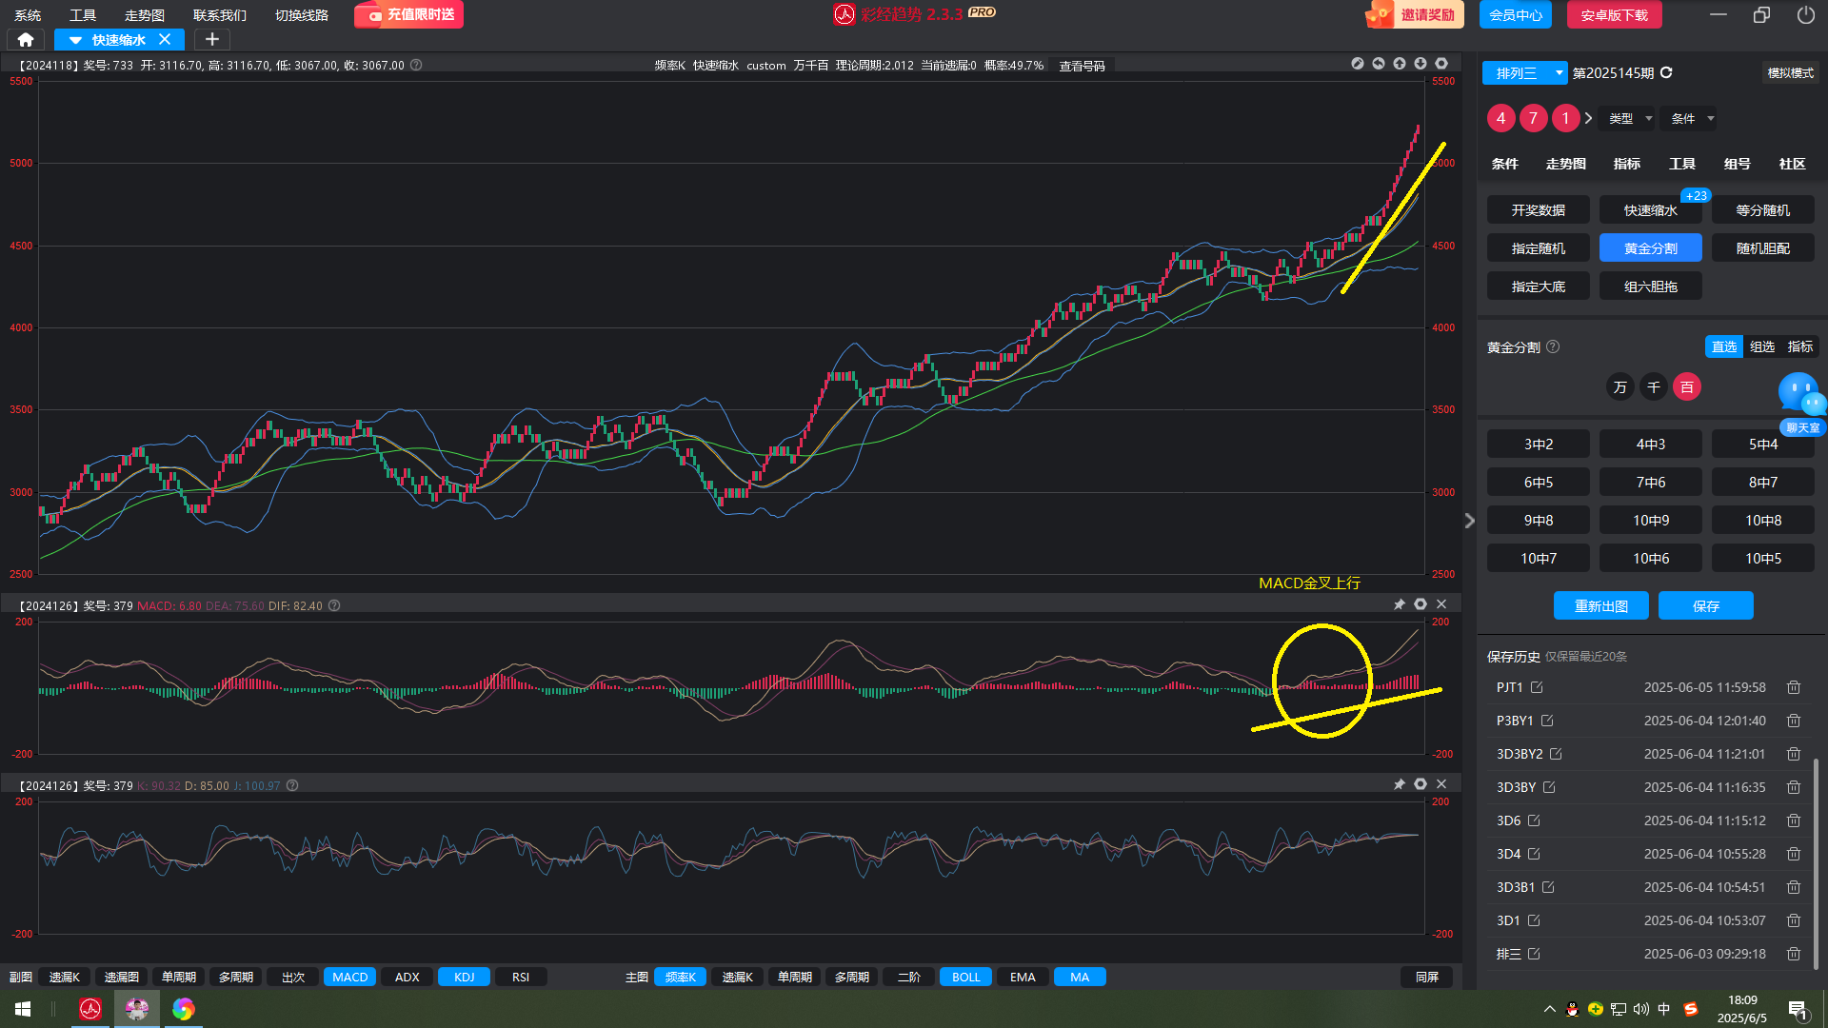Viewport: 1828px width, 1028px height.
Task: Pin the MACD indicator panel
Action: point(1400,604)
